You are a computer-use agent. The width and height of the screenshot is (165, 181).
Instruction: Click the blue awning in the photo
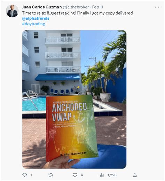[x=57, y=77]
